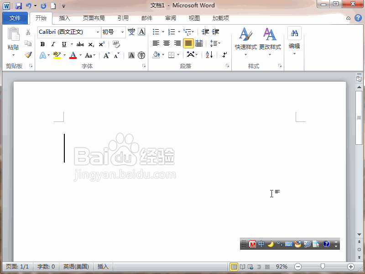Switch to the 视图 tab
The image size is (365, 274).
pos(194,18)
